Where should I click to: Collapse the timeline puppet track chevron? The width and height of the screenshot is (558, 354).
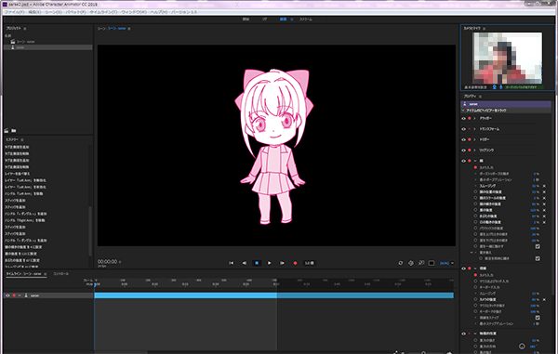point(20,295)
